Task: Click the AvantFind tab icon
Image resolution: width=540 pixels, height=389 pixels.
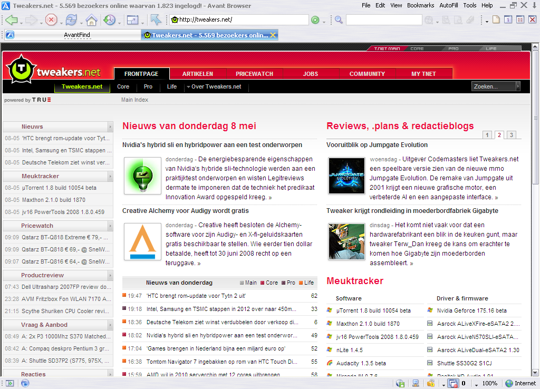Action: pos(10,35)
